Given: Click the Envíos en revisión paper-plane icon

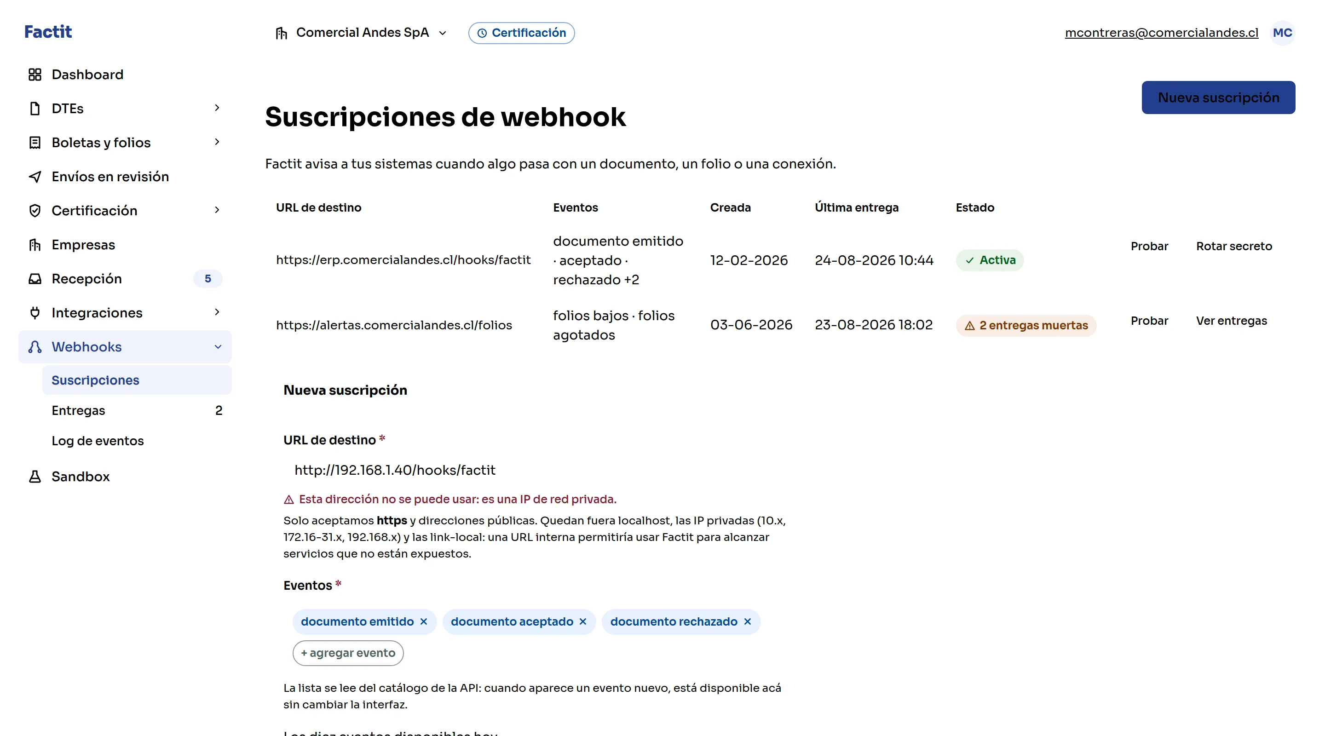Looking at the screenshot, I should coord(35,177).
